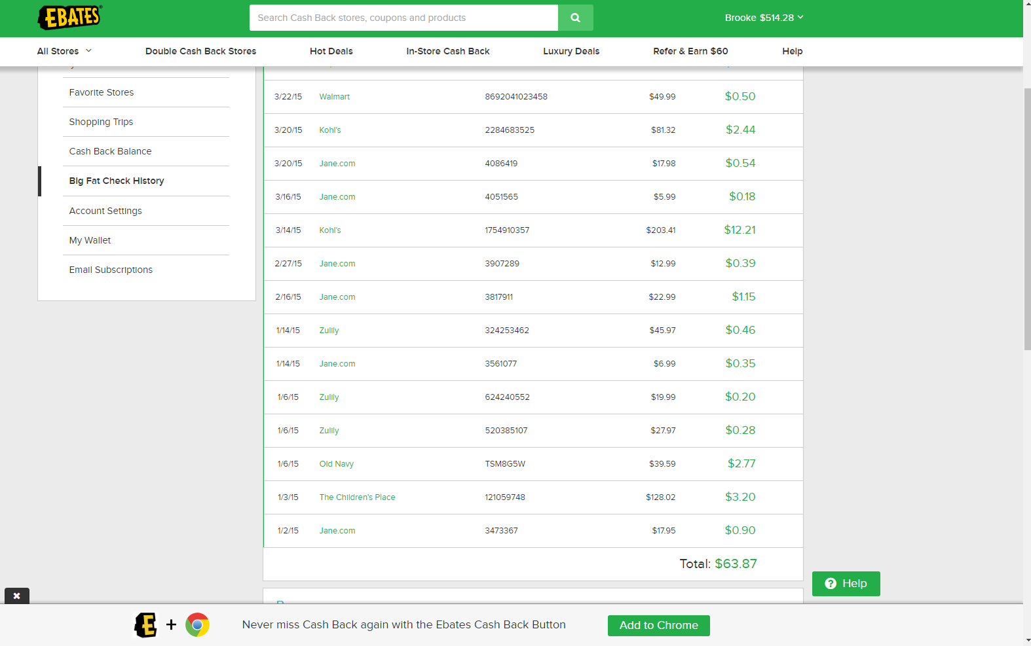This screenshot has width=1031, height=646.
Task: Open Double Cash Back Stores
Action: click(200, 51)
